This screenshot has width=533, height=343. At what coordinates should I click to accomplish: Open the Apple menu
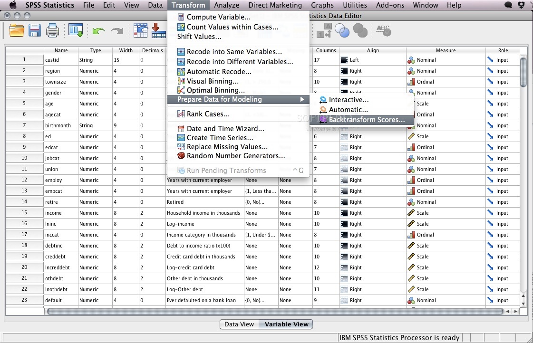click(x=13, y=5)
